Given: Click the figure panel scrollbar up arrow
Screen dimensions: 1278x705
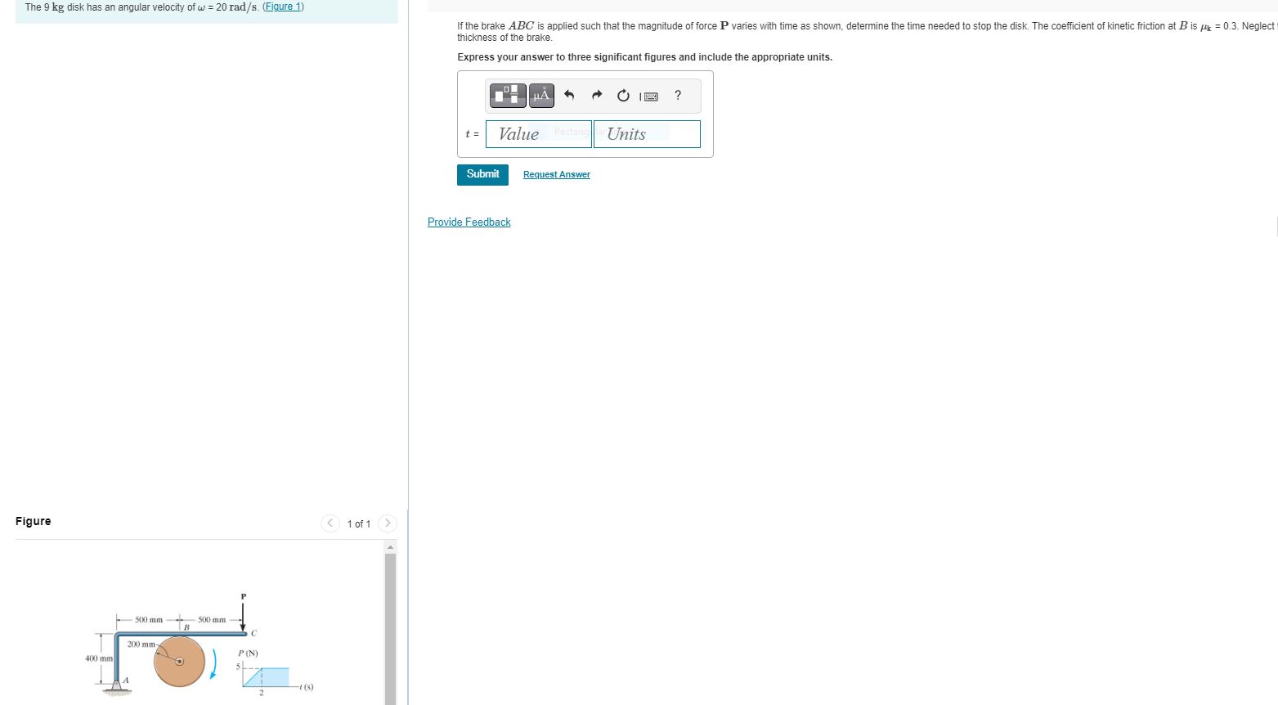Looking at the screenshot, I should click(x=392, y=546).
